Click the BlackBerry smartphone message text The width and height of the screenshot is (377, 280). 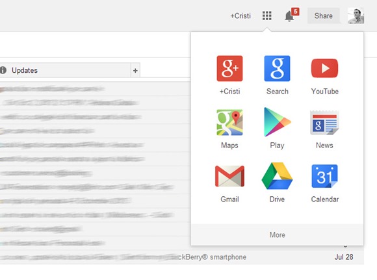tap(212, 257)
